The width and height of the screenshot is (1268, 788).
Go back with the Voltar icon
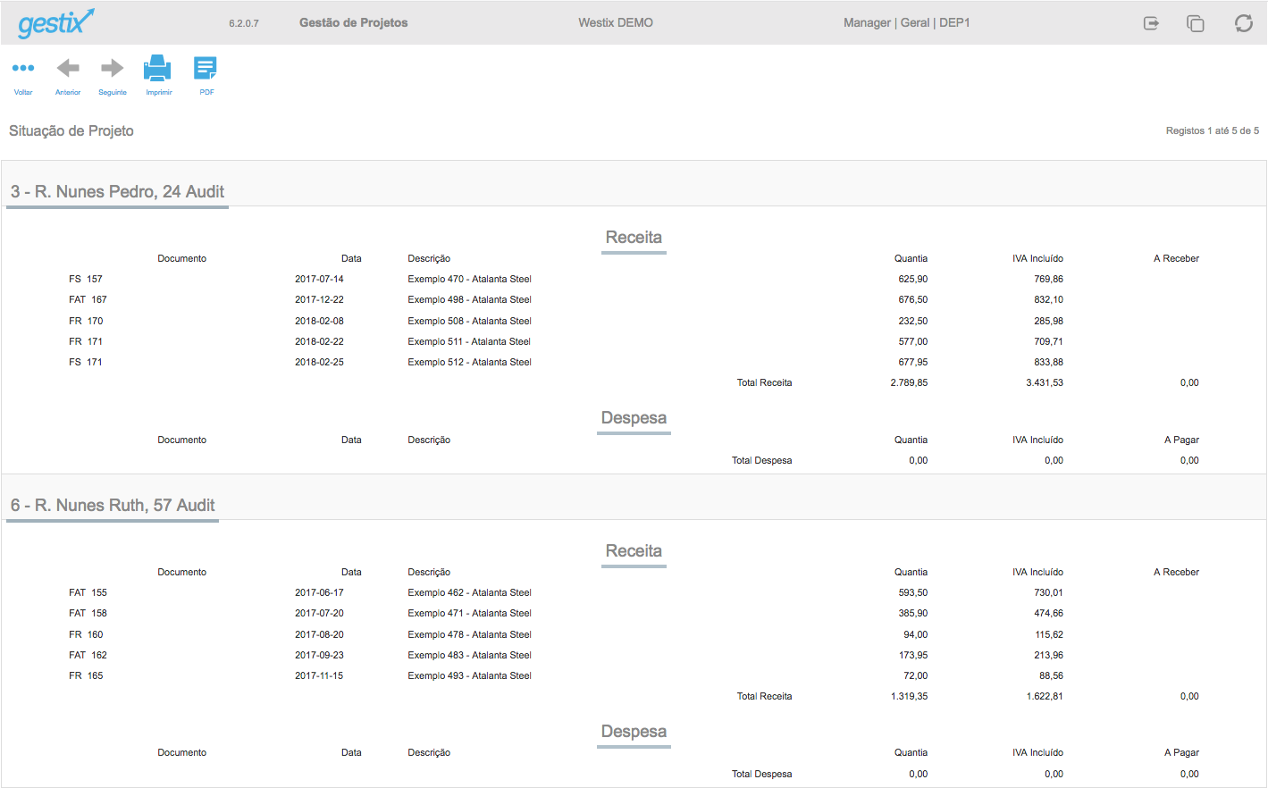[23, 68]
